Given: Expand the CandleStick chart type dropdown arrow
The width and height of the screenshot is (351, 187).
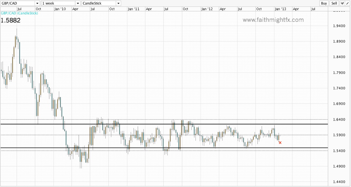Looking at the screenshot, I should tap(118, 3).
